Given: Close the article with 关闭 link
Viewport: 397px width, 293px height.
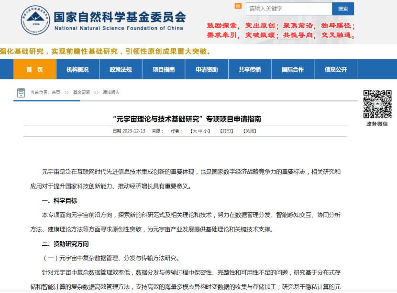Looking at the screenshot, I should pos(250,131).
